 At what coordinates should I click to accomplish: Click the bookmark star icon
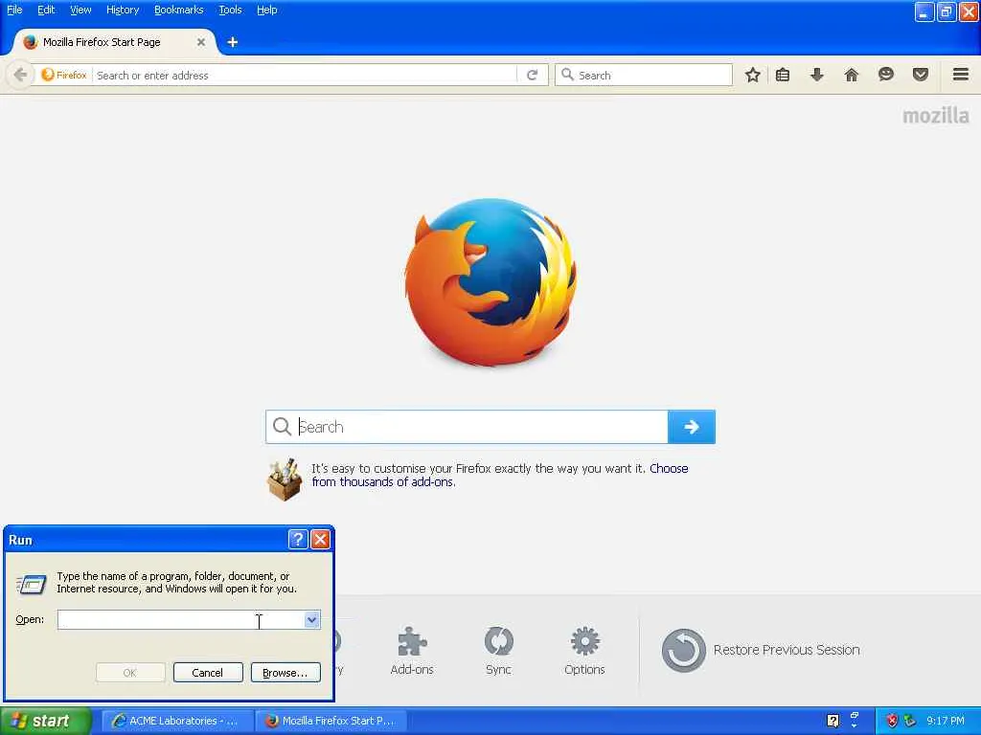click(753, 75)
